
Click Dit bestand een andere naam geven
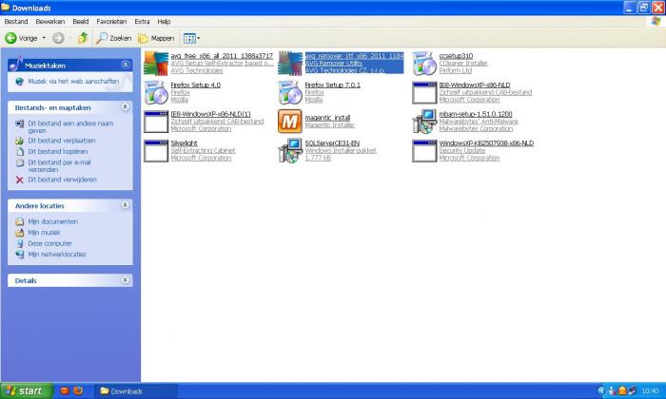click(x=70, y=126)
